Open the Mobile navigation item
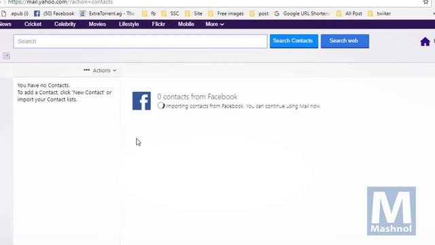The width and height of the screenshot is (435, 245). pyautogui.click(x=186, y=24)
